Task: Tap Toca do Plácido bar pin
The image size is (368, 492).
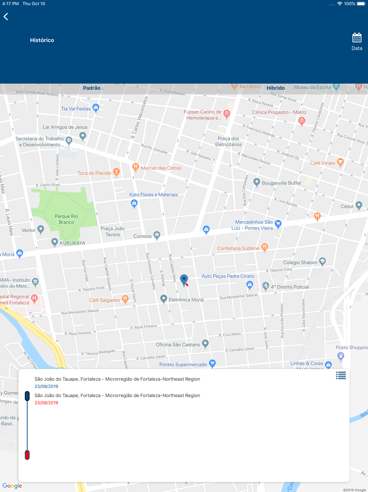Action: point(116,172)
